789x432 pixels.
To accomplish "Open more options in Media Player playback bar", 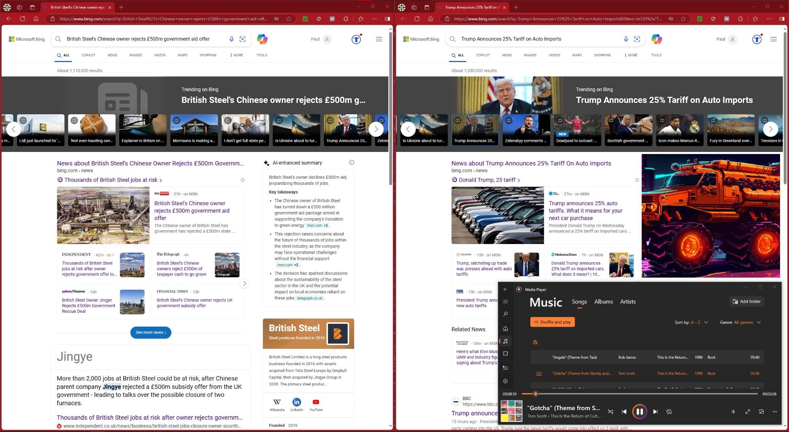I will point(774,412).
